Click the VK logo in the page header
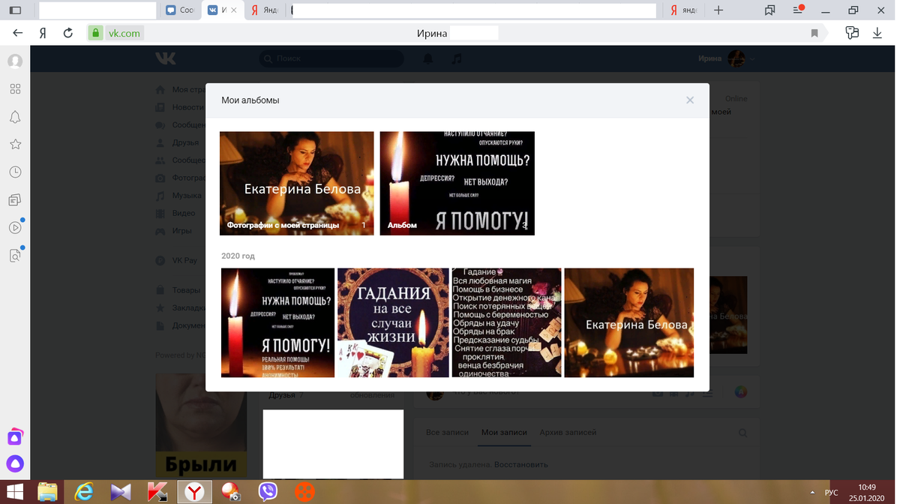The width and height of the screenshot is (900, 504). point(166,58)
